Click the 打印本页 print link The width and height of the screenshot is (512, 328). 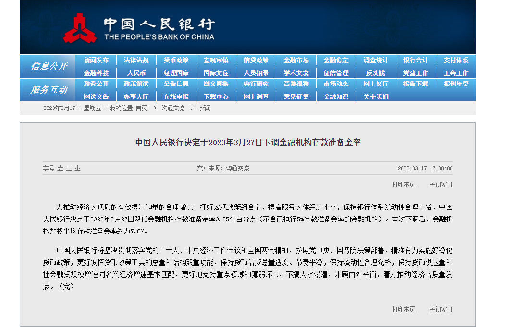[x=404, y=184]
